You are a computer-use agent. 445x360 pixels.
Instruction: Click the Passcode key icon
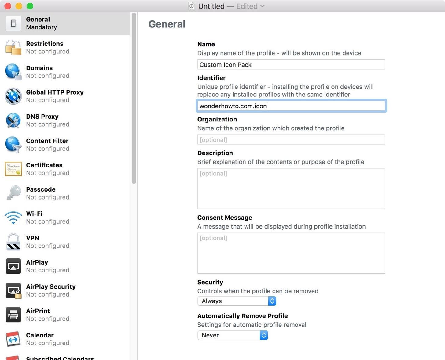[x=13, y=193]
